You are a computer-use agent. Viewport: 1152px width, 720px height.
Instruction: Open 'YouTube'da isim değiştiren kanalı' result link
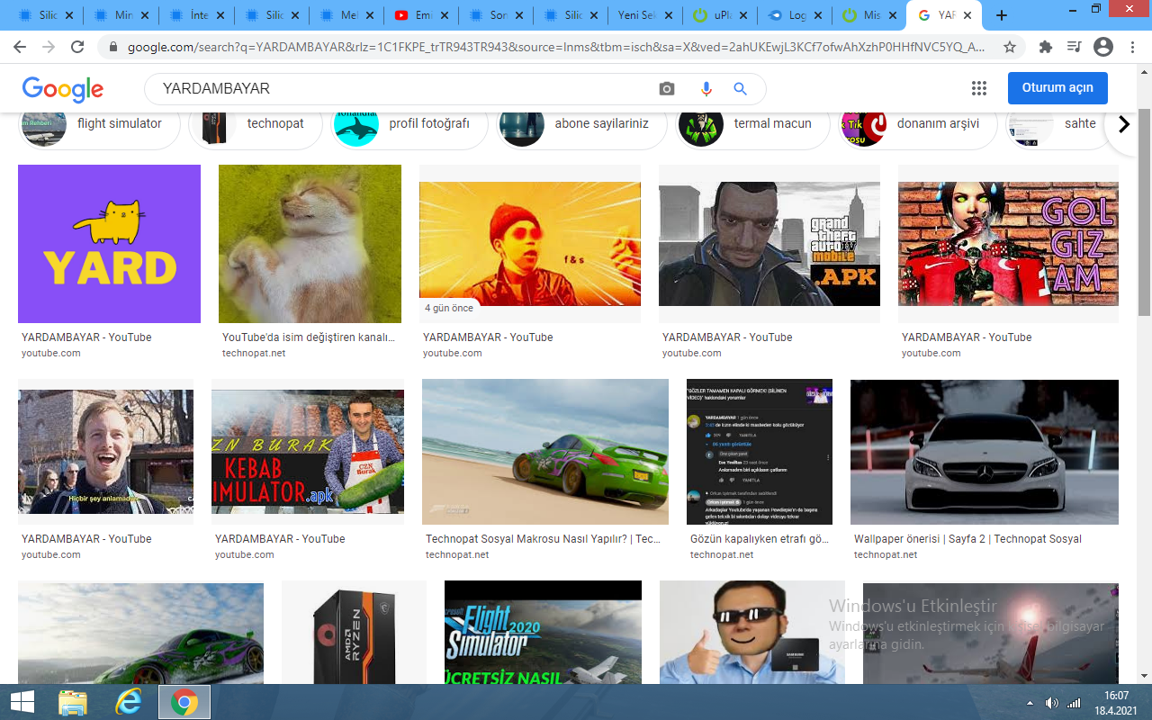tap(309, 337)
